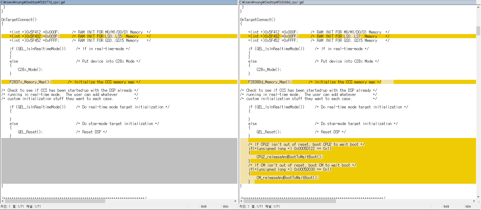Click the down arrow of the right pane's vertical scrollbar
The image size is (481, 210).
[x=478, y=197]
